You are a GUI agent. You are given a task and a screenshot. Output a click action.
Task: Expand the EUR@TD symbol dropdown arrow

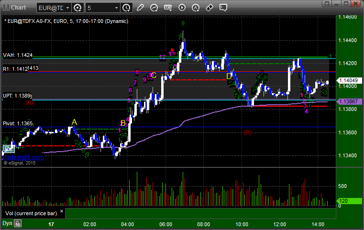coord(67,8)
